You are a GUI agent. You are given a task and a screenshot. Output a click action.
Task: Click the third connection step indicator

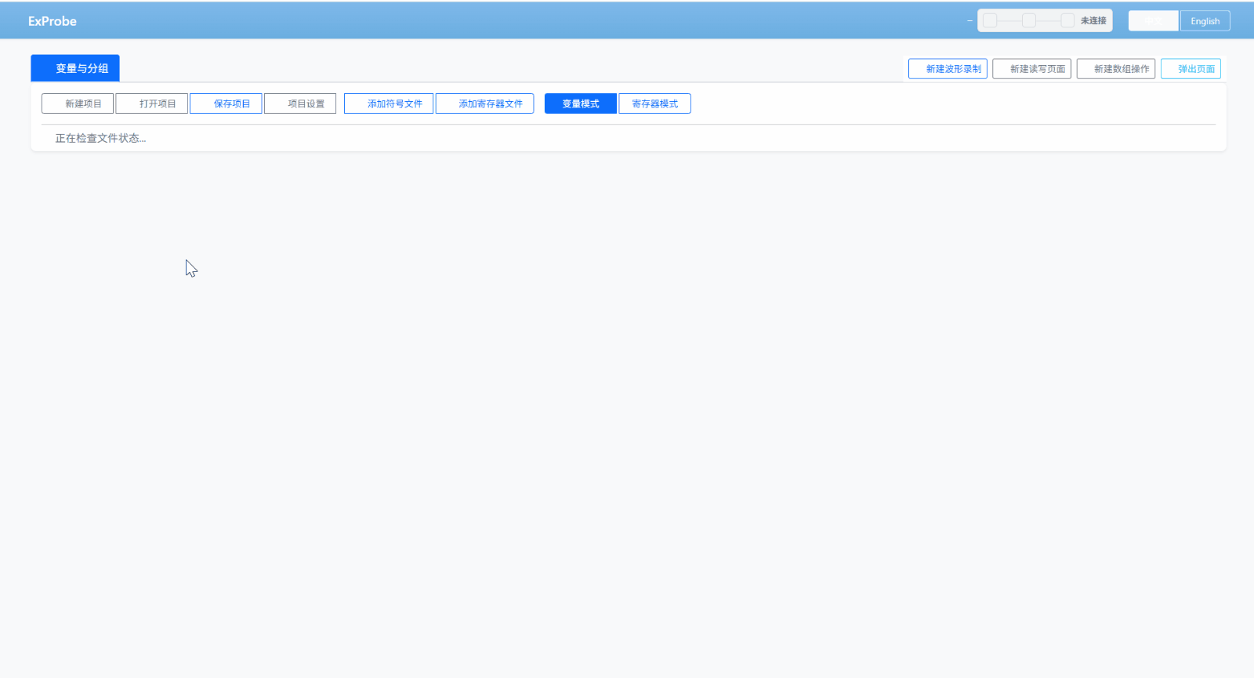[x=1067, y=20]
